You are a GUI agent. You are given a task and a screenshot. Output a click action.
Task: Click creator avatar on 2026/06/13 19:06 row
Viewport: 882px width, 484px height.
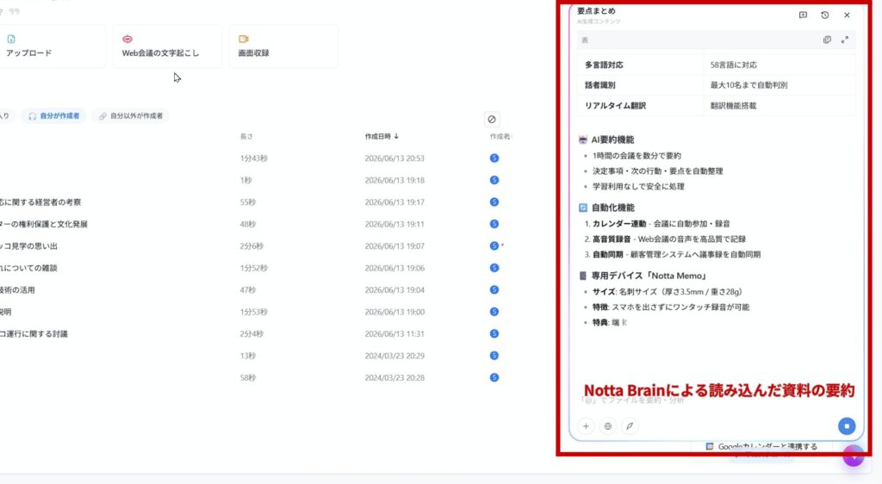(494, 268)
